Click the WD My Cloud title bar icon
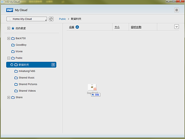 2,2
